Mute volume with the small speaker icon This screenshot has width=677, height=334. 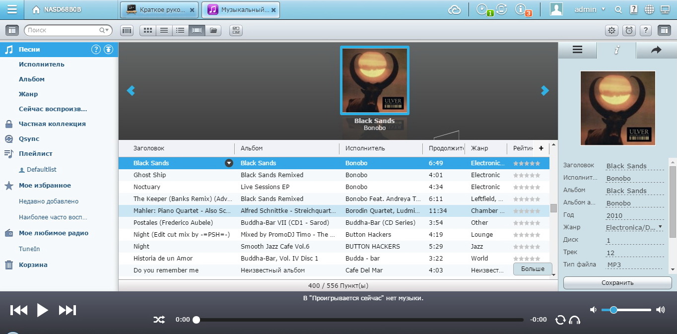click(593, 310)
